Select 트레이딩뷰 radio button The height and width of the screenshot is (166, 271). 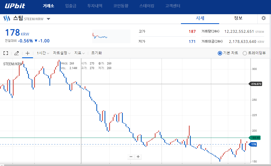tap(245, 53)
